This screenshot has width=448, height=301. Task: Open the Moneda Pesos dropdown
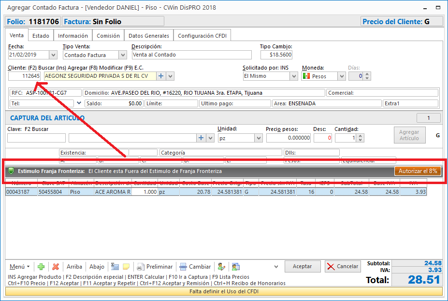342,76
